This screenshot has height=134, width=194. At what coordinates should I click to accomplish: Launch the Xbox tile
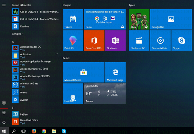coord(139,19)
